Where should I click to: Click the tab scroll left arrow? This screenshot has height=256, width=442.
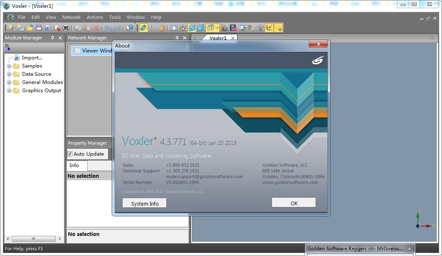click(x=194, y=38)
